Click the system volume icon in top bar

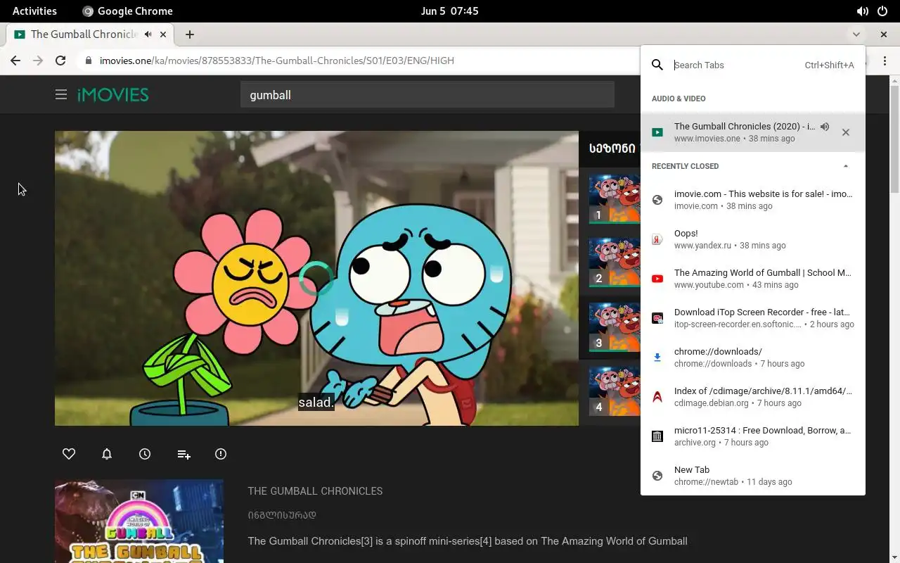pyautogui.click(x=862, y=11)
